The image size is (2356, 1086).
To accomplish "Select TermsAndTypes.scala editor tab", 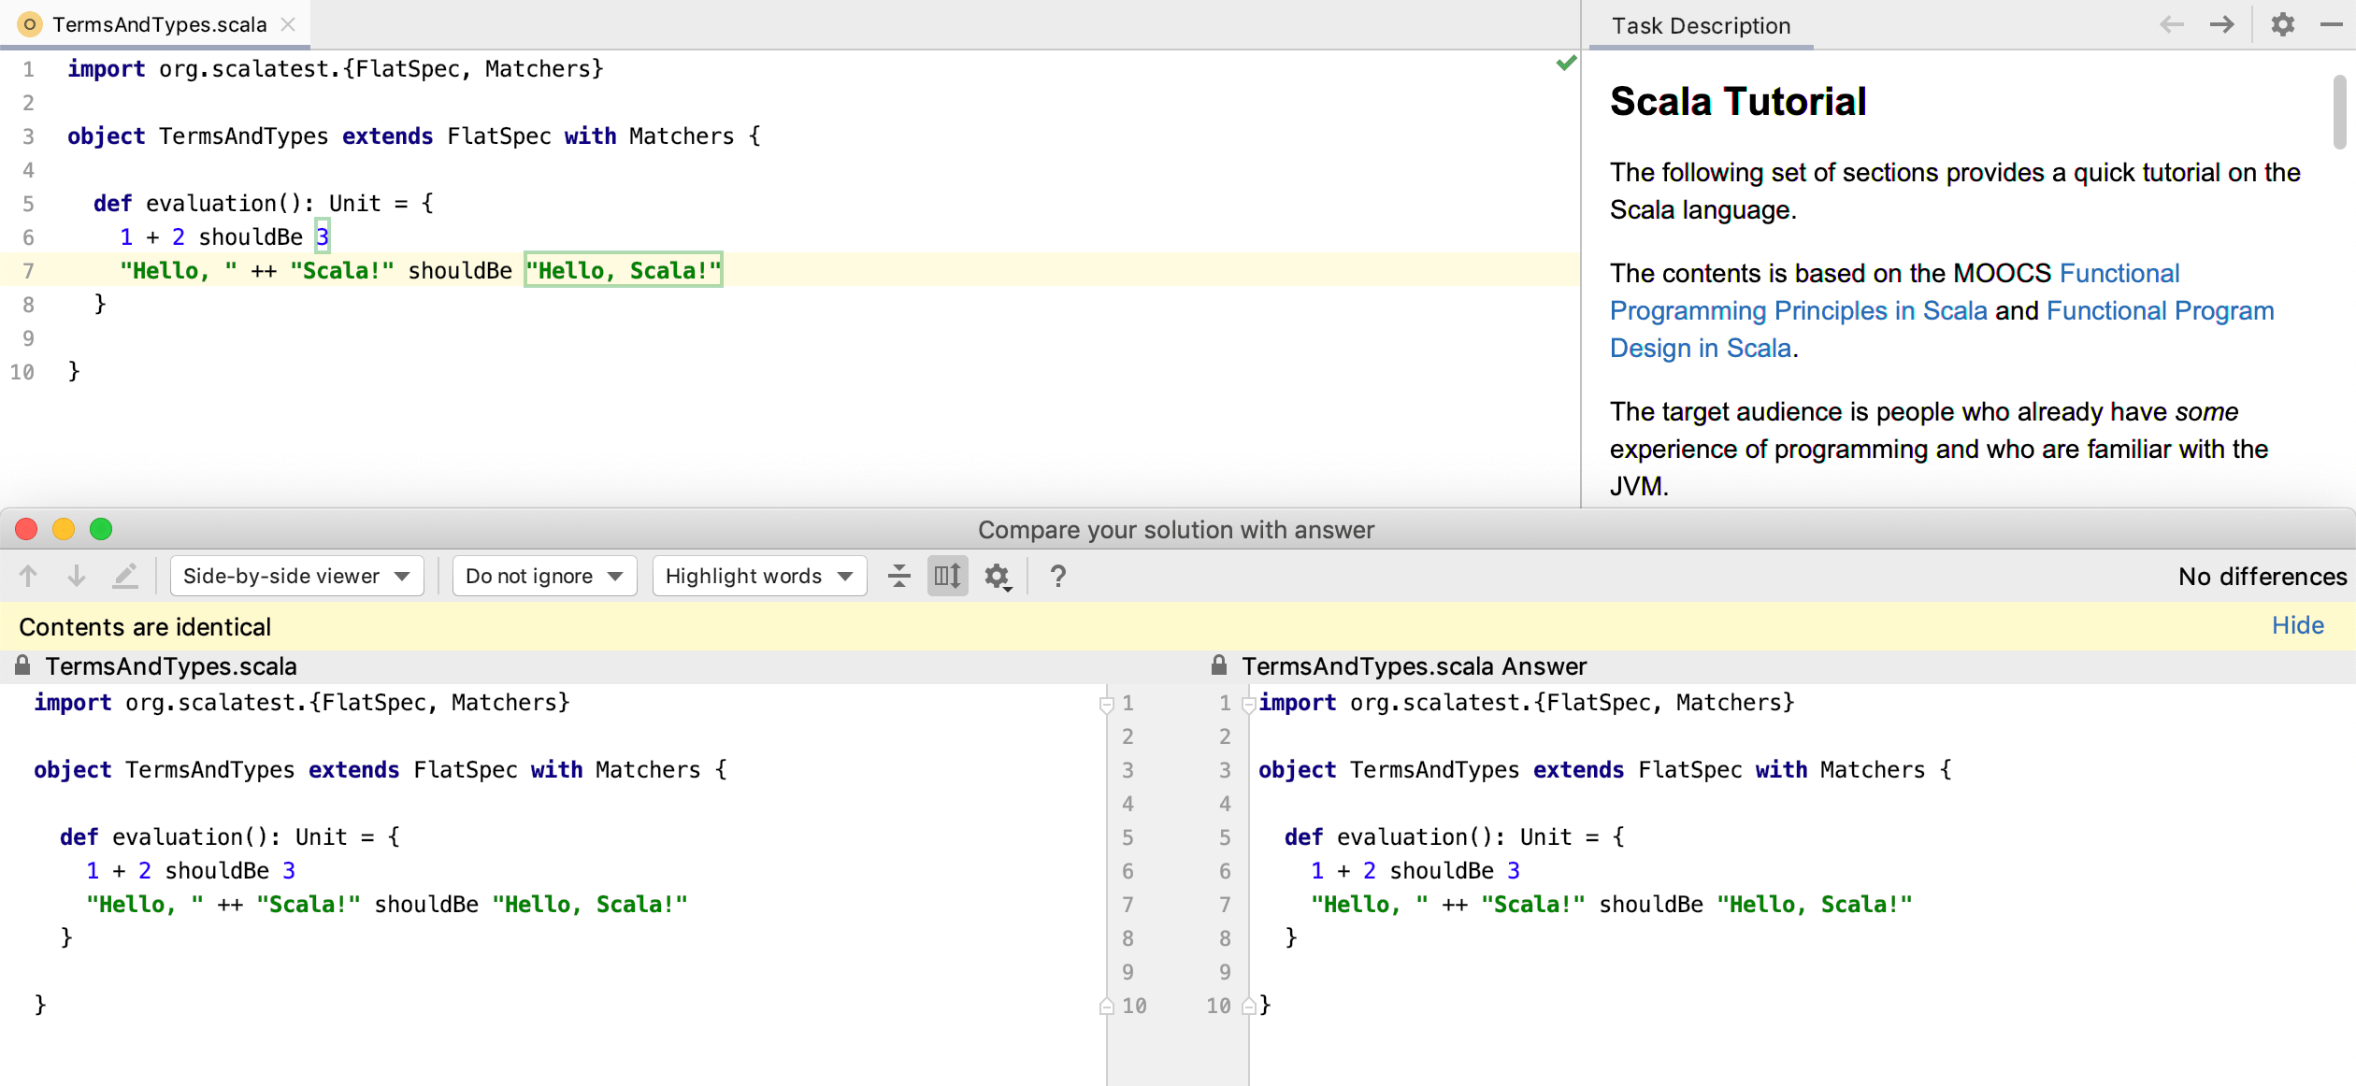I will [x=159, y=24].
